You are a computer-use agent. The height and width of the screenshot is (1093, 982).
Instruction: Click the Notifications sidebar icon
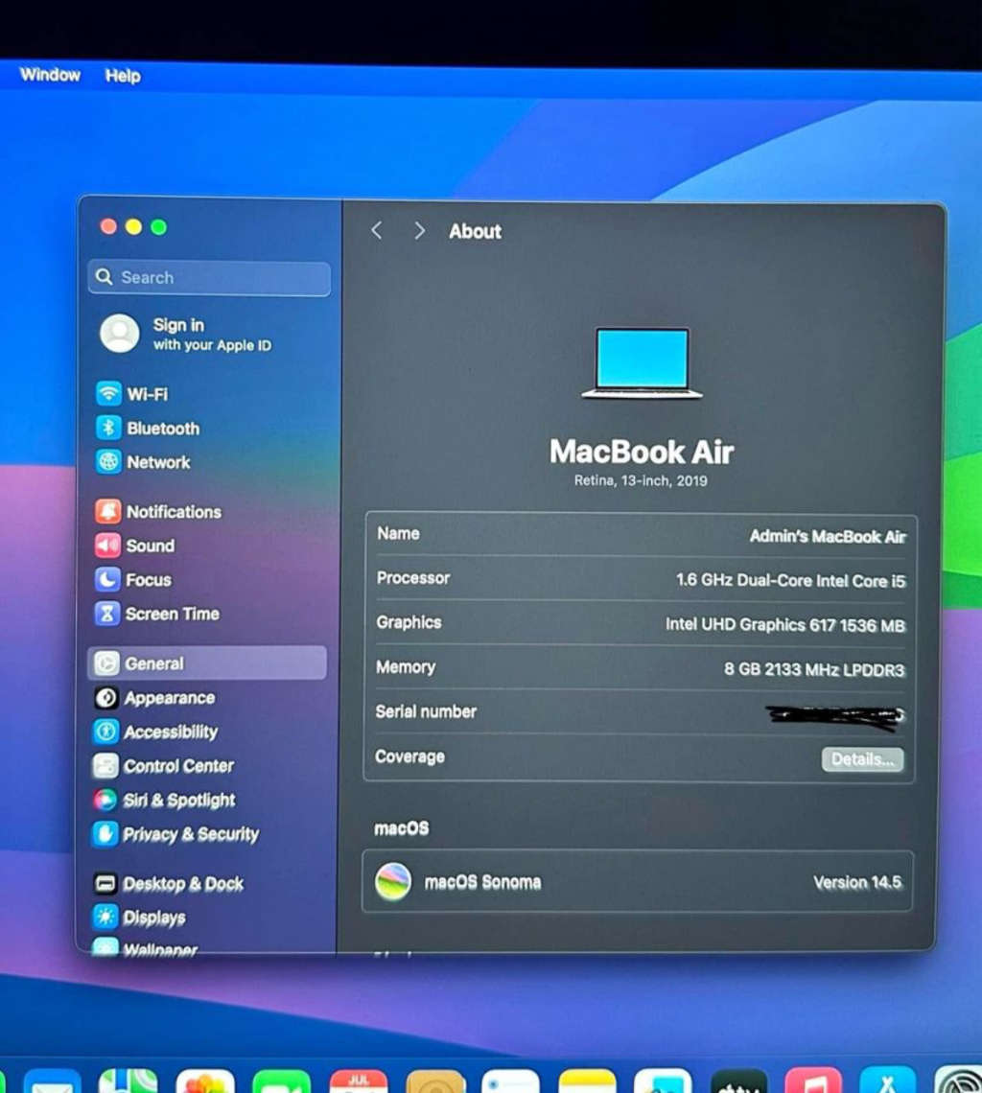click(x=108, y=511)
